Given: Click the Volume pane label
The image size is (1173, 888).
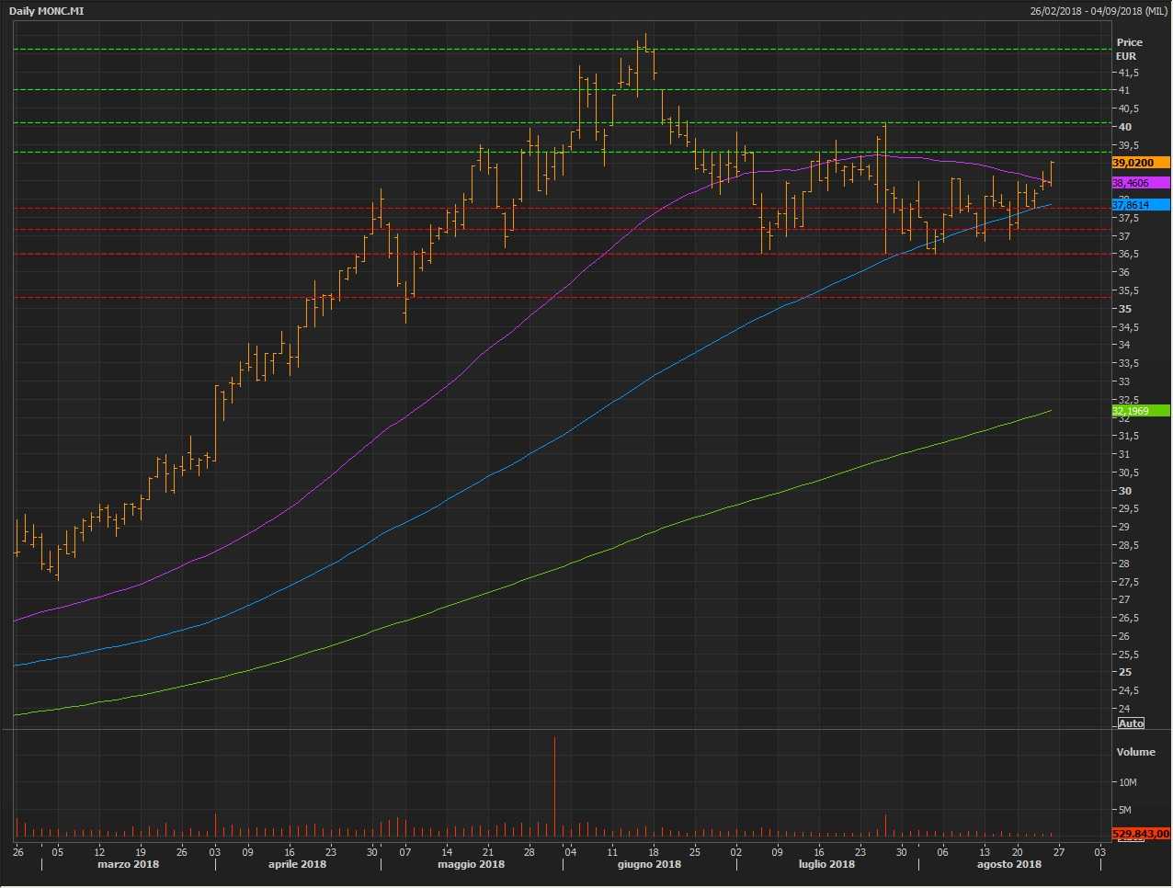Looking at the screenshot, I should coord(1135,752).
